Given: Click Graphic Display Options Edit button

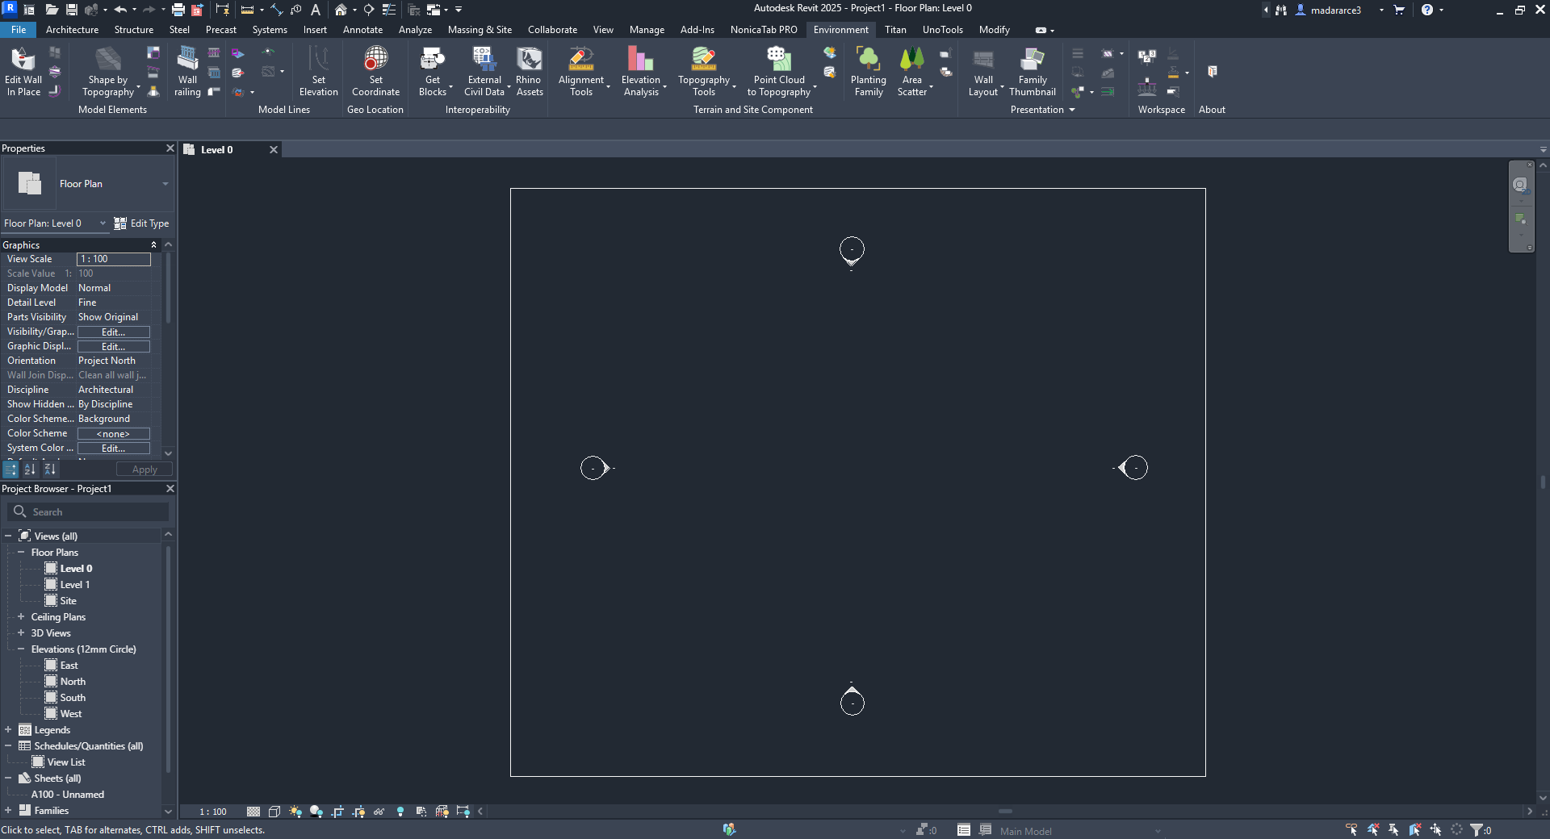Looking at the screenshot, I should [x=114, y=347].
